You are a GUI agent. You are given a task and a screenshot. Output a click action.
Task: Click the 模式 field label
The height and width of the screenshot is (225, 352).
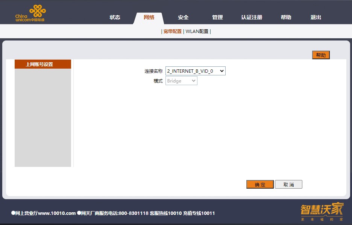[158, 81]
